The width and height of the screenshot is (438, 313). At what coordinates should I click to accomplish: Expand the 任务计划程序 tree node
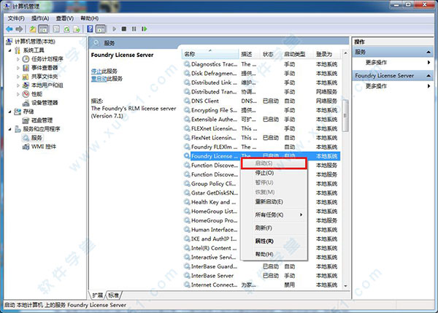pyautogui.click(x=18, y=58)
